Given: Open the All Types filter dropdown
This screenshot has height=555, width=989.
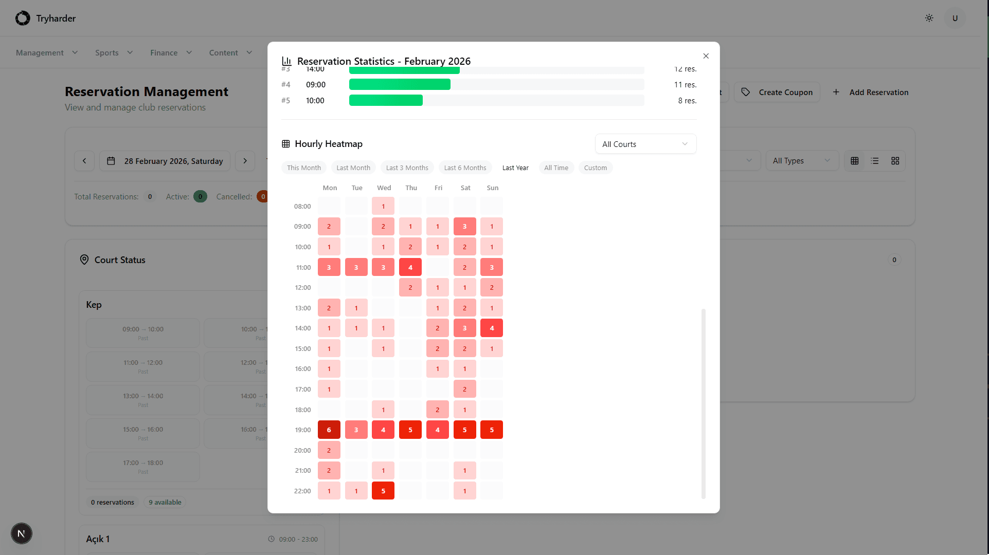Looking at the screenshot, I should (801, 160).
